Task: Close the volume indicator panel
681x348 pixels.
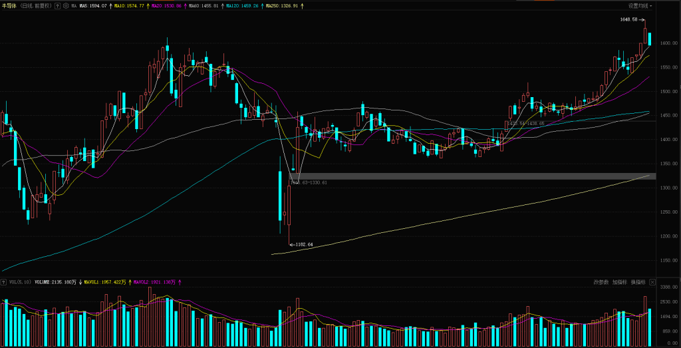Action: pyautogui.click(x=652, y=282)
